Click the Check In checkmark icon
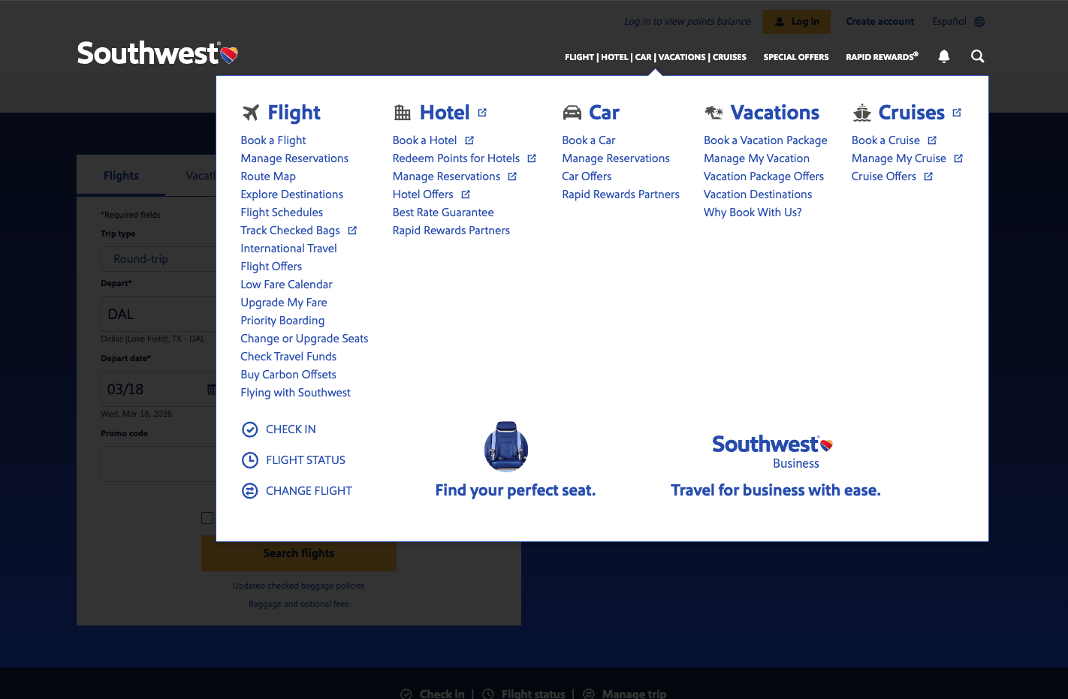1068x699 pixels. pyautogui.click(x=249, y=429)
